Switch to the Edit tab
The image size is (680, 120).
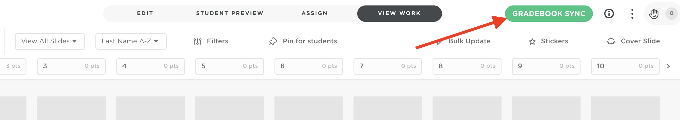click(145, 13)
